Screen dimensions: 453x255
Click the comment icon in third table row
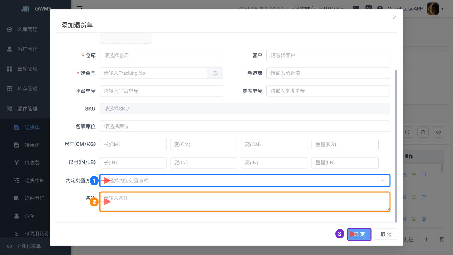pyautogui.click(x=423, y=219)
